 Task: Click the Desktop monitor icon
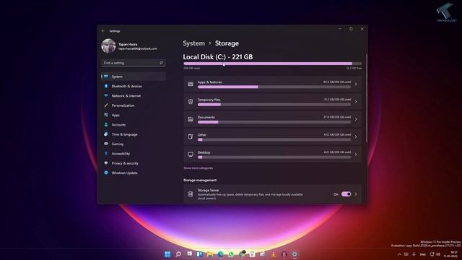point(191,154)
